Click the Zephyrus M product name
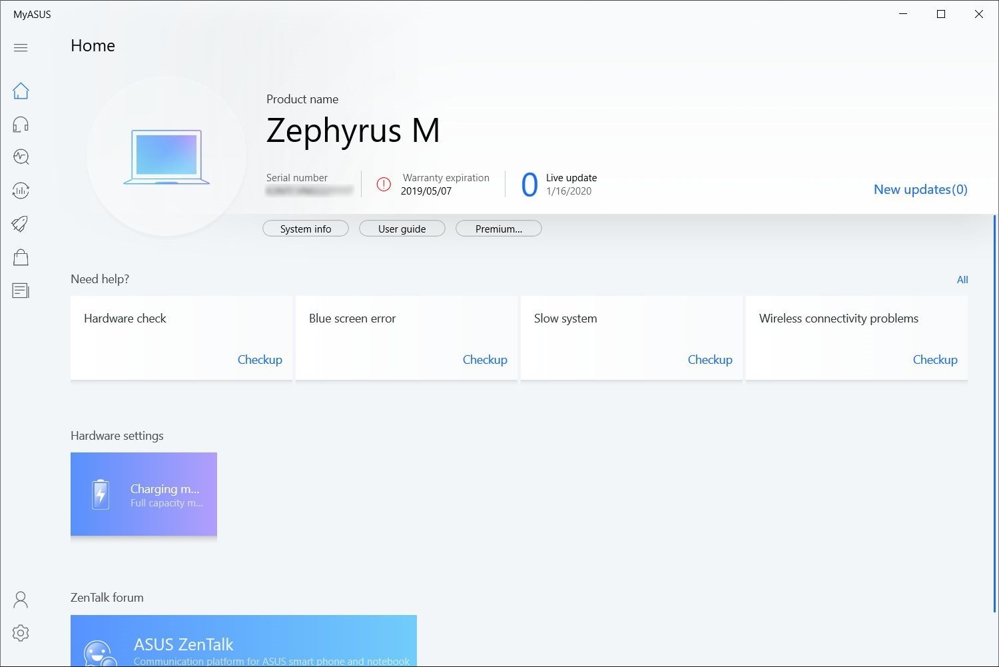Viewport: 999px width, 667px height. tap(353, 131)
